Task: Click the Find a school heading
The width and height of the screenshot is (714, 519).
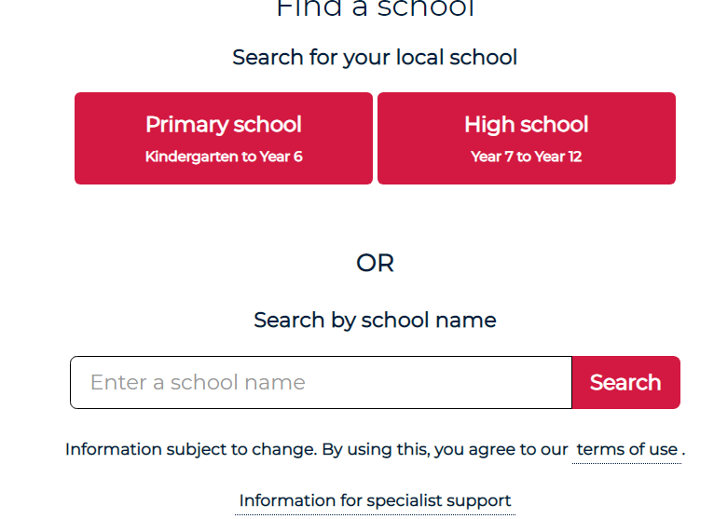Action: coord(376,8)
